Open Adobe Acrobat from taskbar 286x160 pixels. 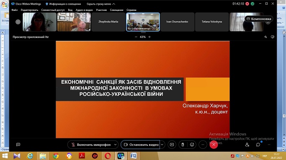82,156
